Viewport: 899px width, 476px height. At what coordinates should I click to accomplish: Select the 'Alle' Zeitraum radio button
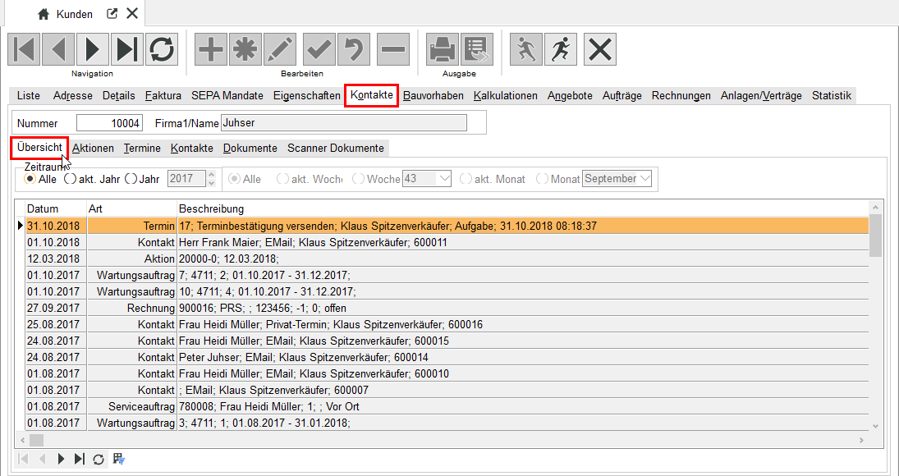coord(30,178)
